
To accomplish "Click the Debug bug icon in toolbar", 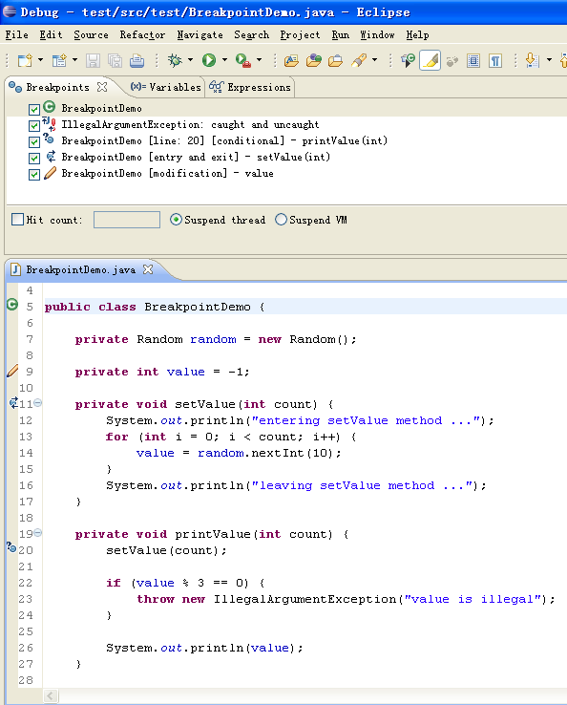I will tap(175, 60).
